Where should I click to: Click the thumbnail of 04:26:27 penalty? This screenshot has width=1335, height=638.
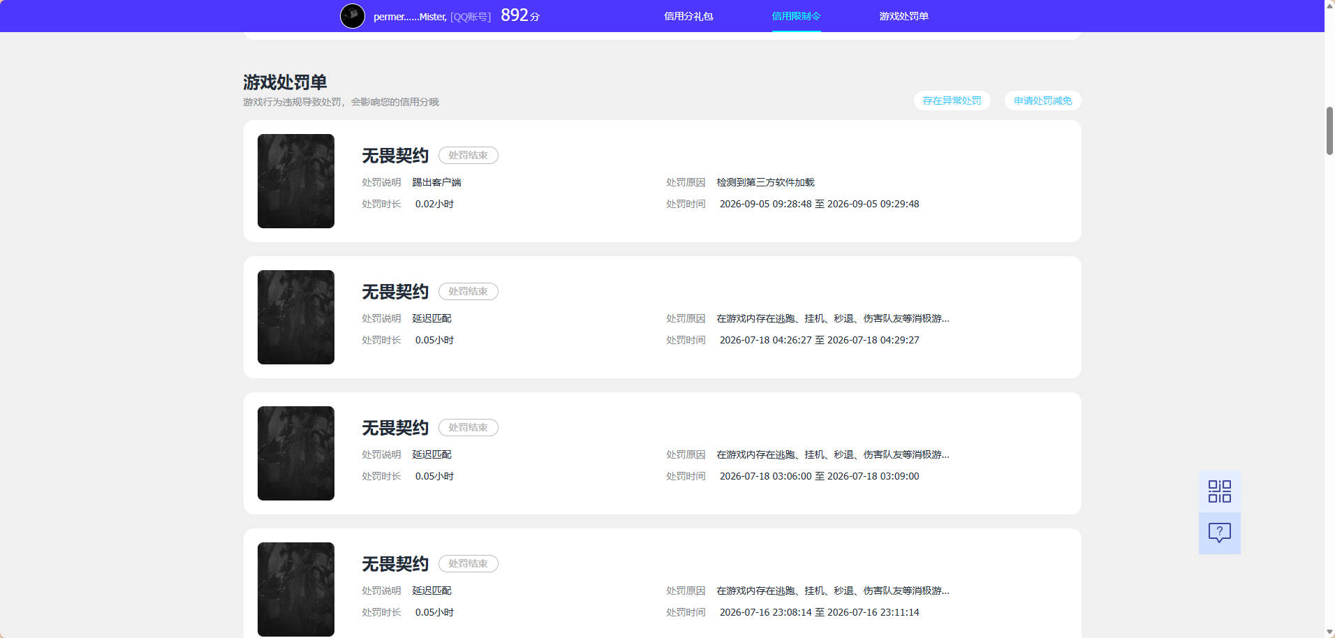[296, 317]
